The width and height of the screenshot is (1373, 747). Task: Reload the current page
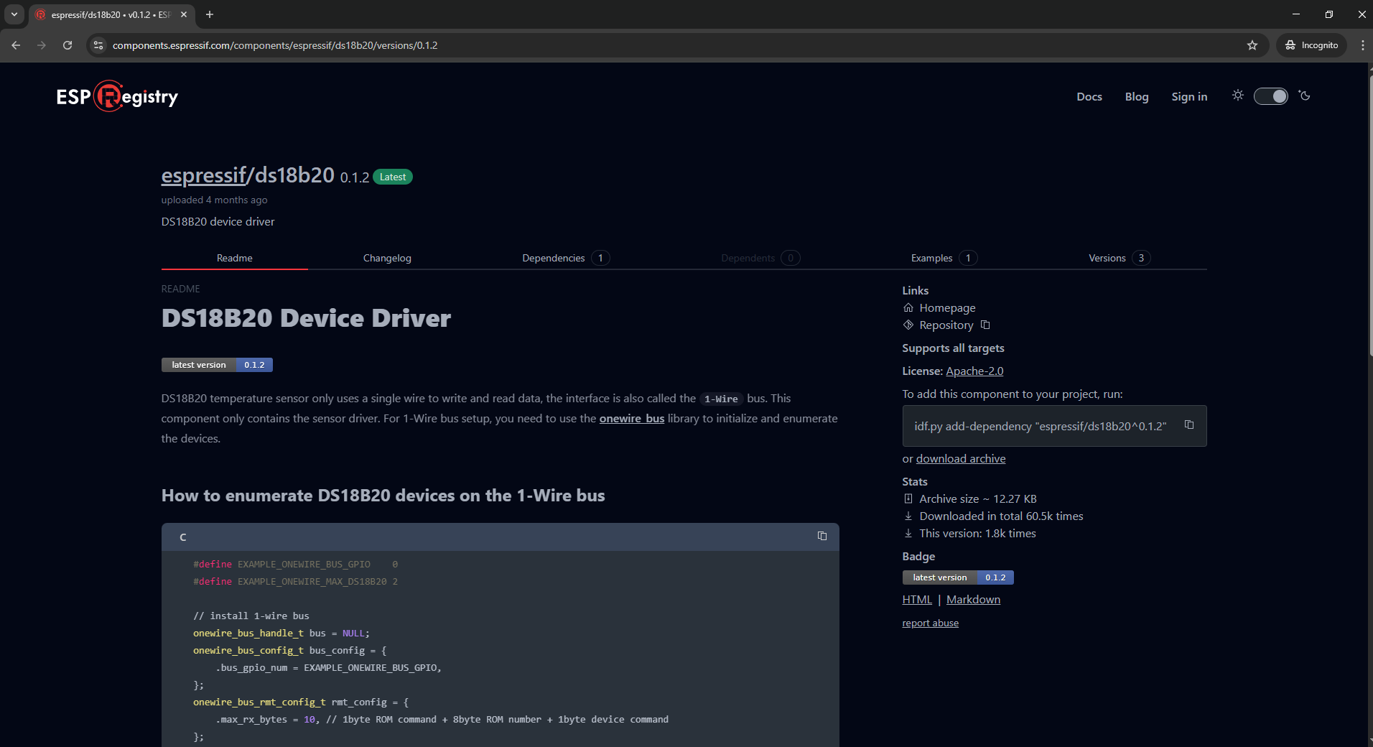68,45
